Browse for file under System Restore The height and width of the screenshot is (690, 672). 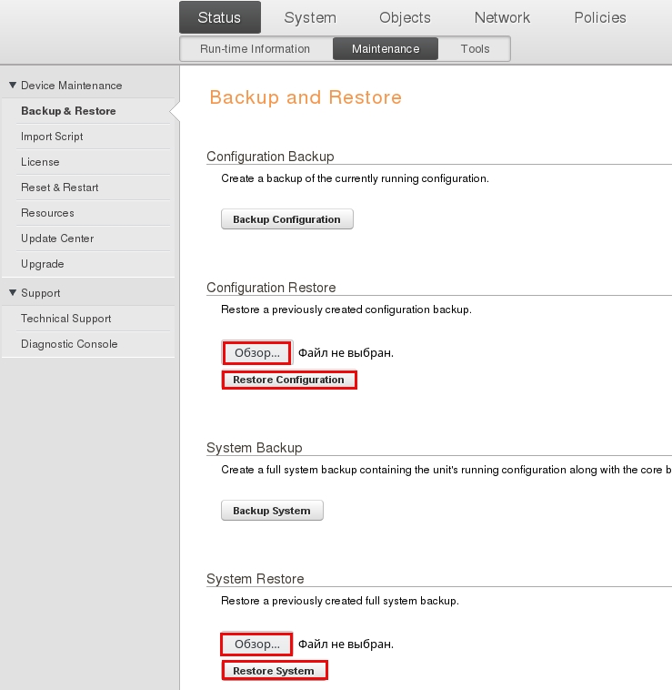pyautogui.click(x=256, y=644)
